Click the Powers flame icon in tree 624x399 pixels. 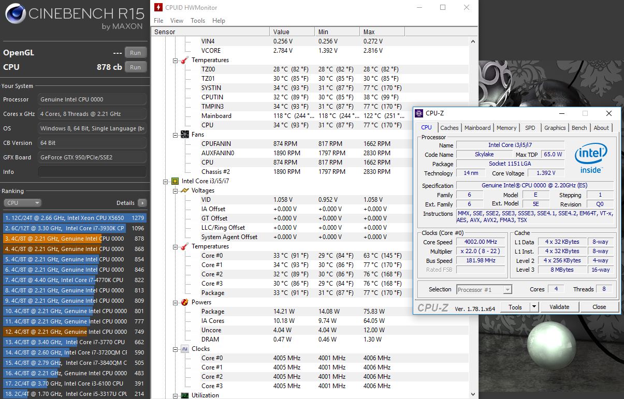tap(184, 302)
